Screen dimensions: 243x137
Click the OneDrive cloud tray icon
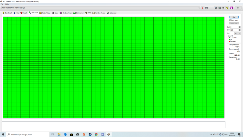click(214, 135)
